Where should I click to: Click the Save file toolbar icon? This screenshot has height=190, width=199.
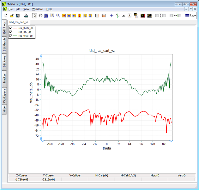18,16
